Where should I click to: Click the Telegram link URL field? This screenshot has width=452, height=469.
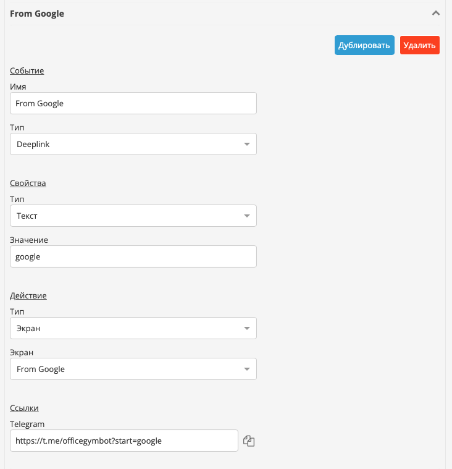(x=124, y=441)
